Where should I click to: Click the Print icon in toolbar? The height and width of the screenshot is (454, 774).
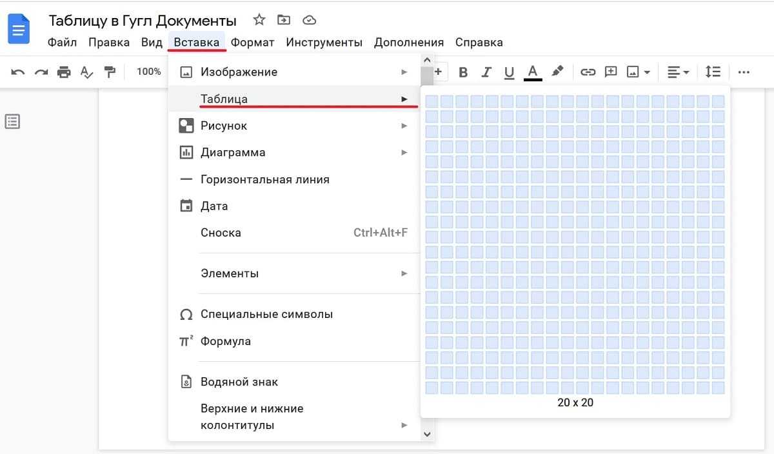point(64,72)
